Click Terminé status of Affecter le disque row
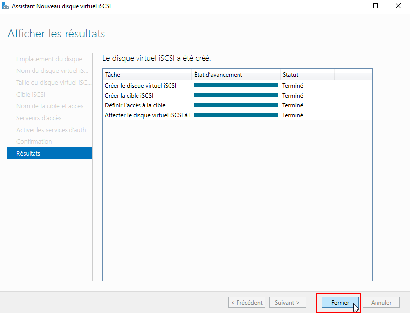Viewport: 410px width, 313px height. coord(293,115)
